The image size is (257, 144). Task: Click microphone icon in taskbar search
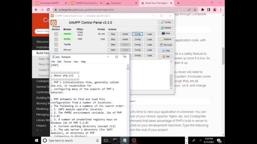[x=97, y=140]
